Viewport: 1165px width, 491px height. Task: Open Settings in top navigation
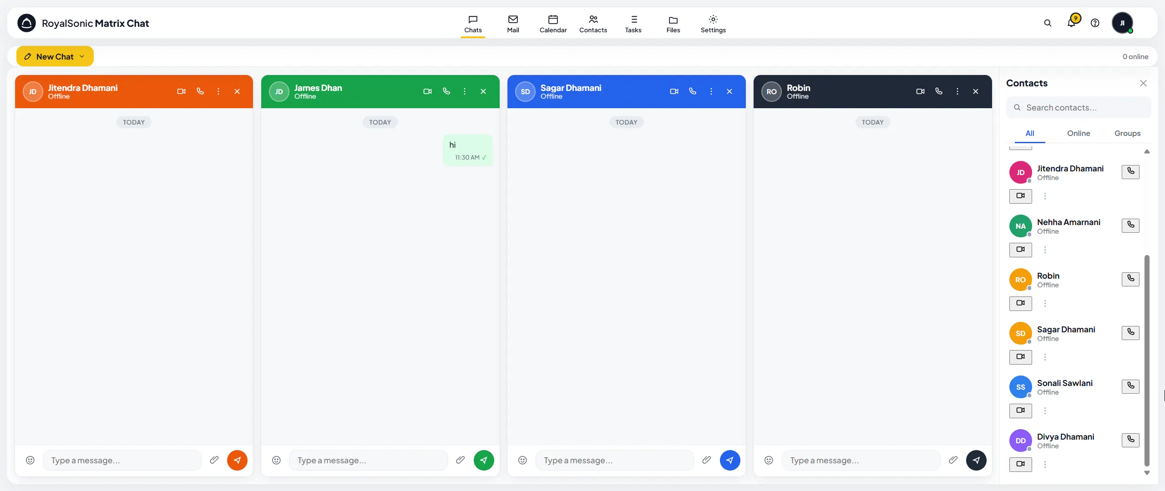point(713,24)
